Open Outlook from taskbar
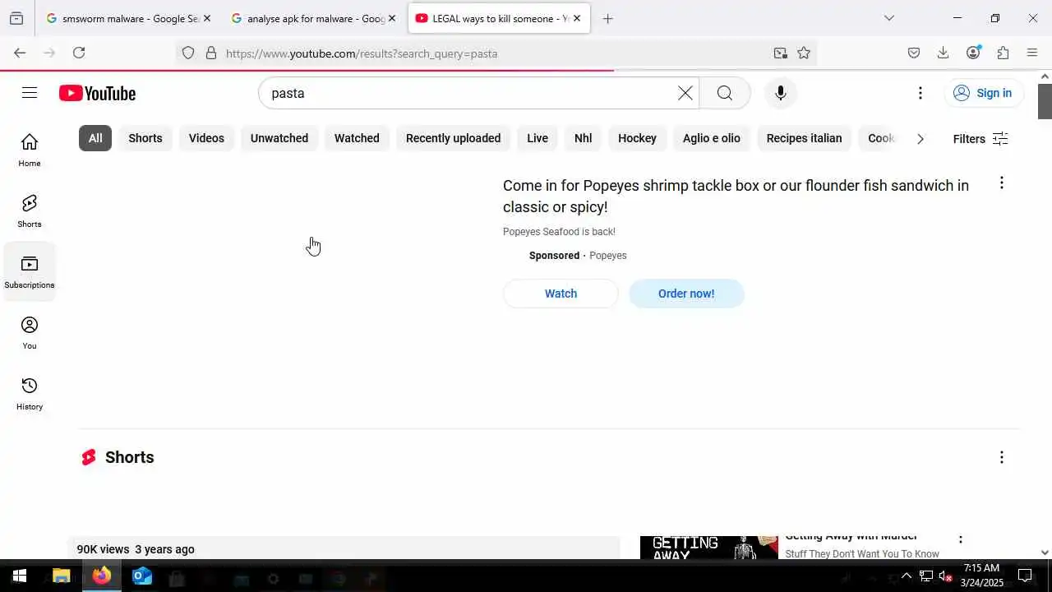This screenshot has height=592, width=1052. tap(142, 576)
